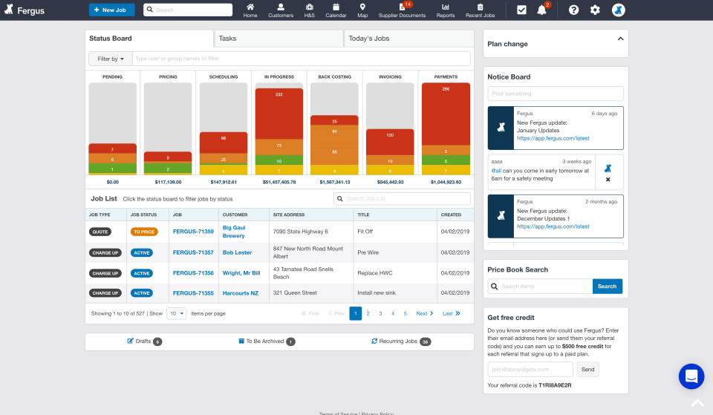
Task: Click the user or group filter field
Action: [301, 59]
